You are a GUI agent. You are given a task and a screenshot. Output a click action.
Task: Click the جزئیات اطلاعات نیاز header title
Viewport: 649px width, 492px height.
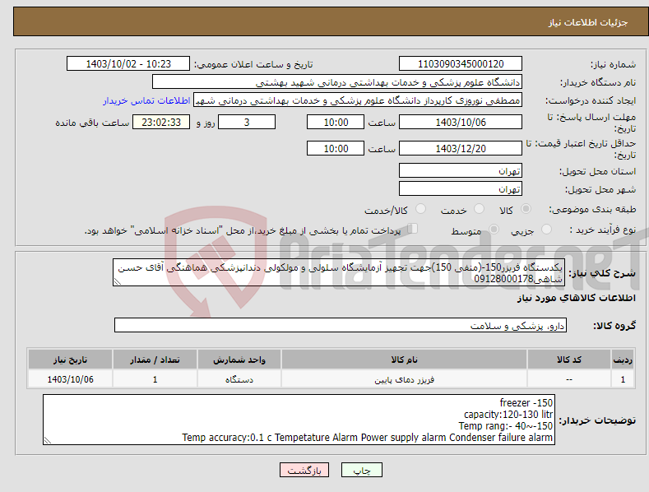(588, 22)
